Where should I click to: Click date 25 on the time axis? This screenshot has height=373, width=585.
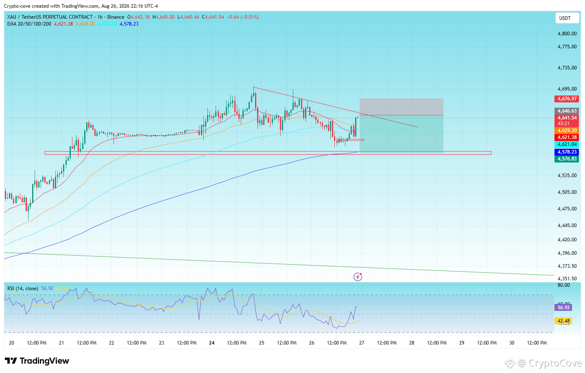(262, 343)
